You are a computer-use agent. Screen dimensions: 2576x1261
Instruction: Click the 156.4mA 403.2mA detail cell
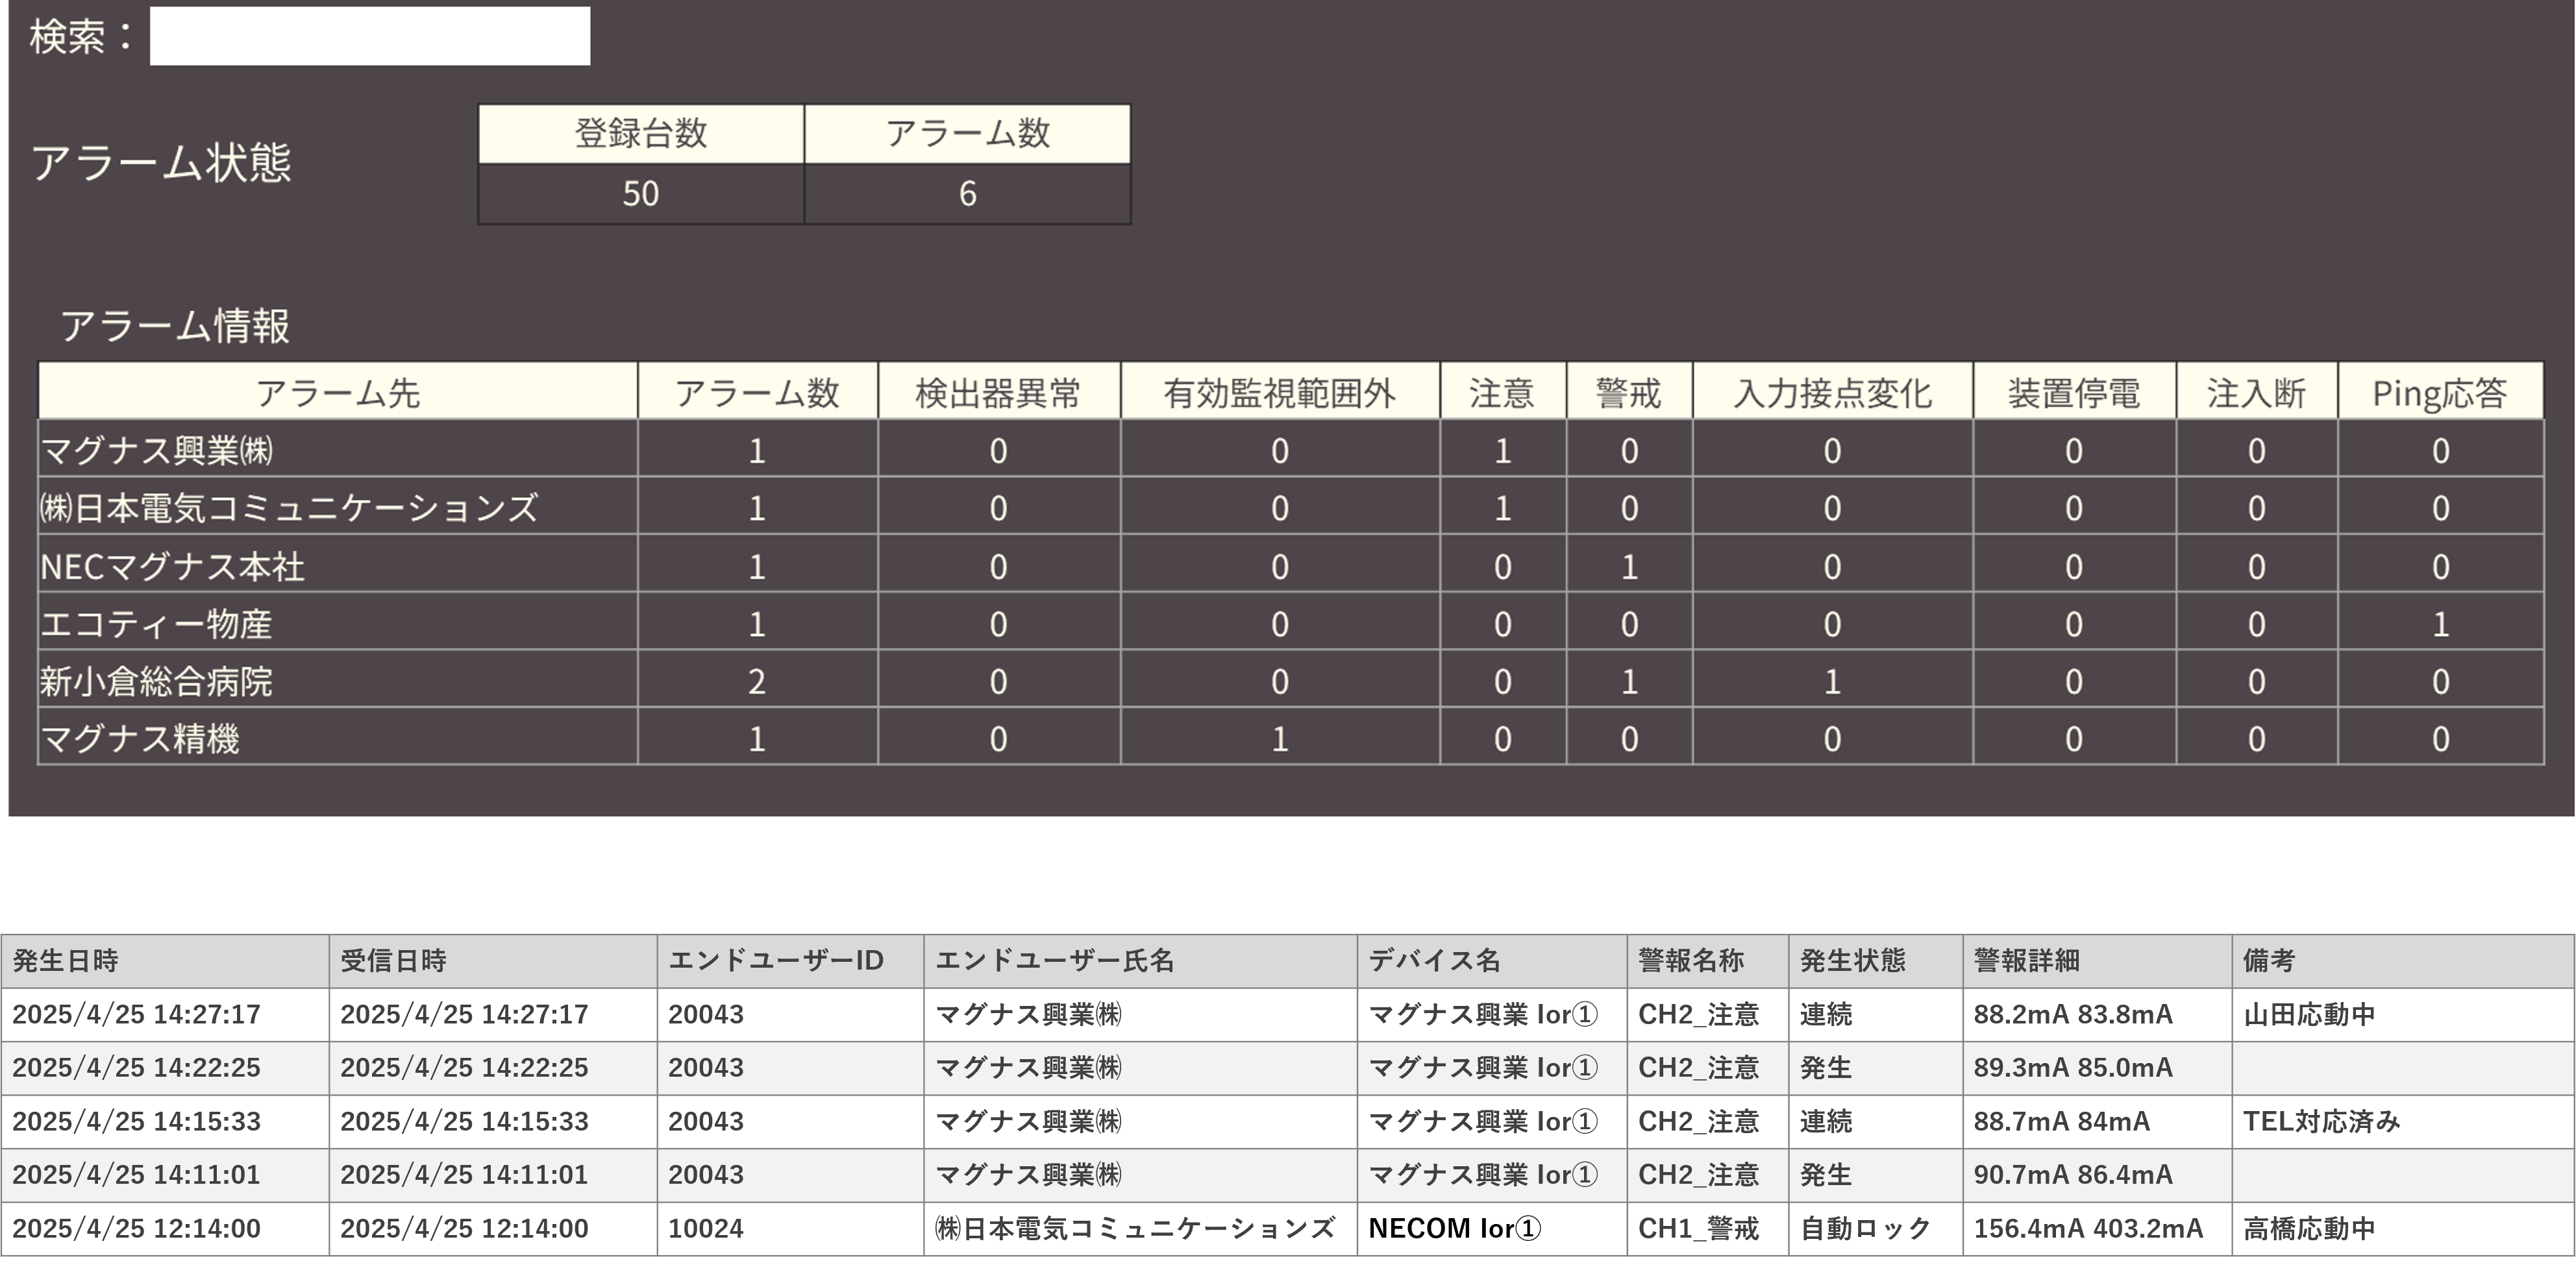click(2097, 1228)
